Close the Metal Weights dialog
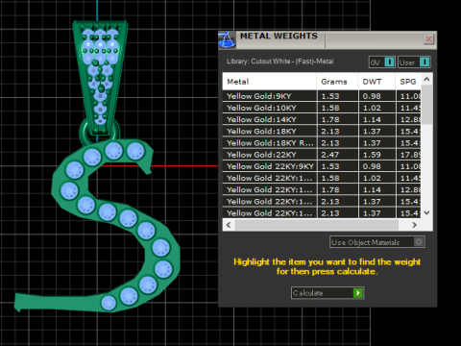The image size is (461, 346). [x=429, y=39]
